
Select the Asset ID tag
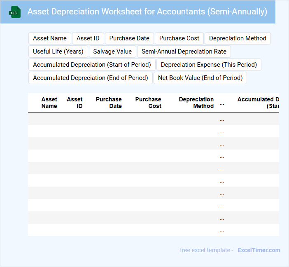click(x=88, y=38)
